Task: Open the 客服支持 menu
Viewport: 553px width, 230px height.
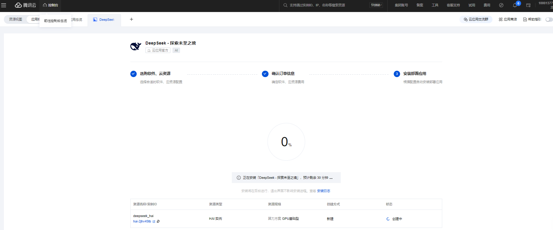Action: coord(453,5)
